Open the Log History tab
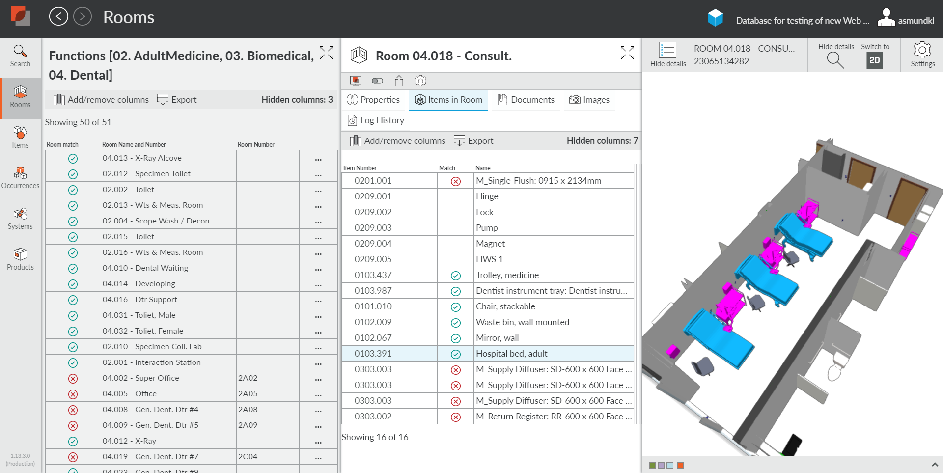This screenshot has height=473, width=943. click(x=376, y=120)
